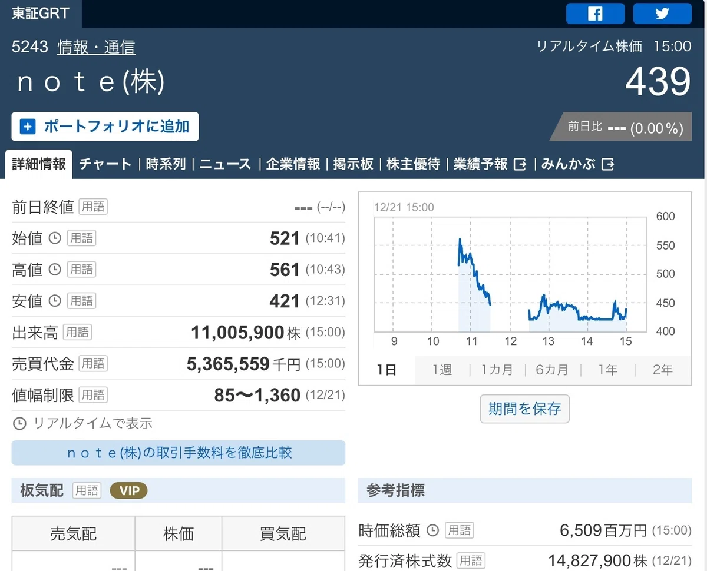Click the clock icon beside 始値
The height and width of the screenshot is (571, 707).
click(54, 238)
